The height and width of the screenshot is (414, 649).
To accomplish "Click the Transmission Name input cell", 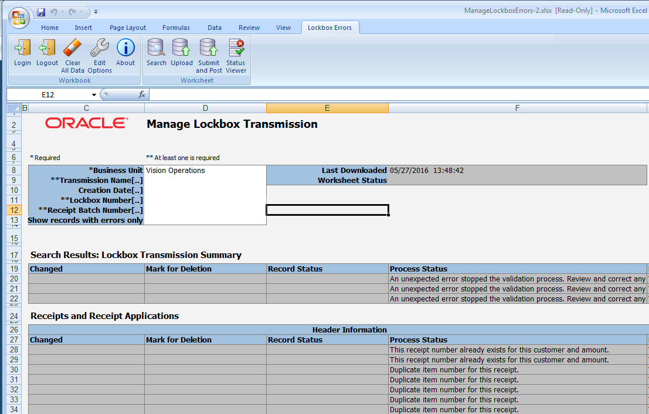I will 205,181.
